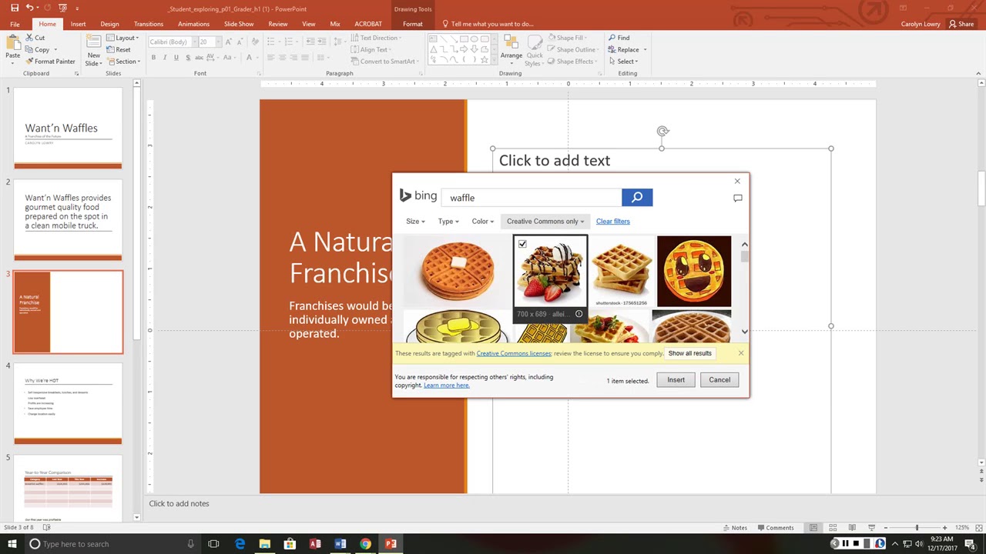Reset the slide layout
The width and height of the screenshot is (986, 554).
click(x=118, y=49)
